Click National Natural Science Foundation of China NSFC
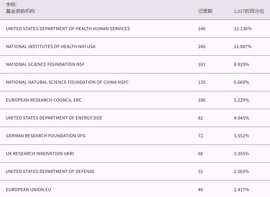Screen dimensions: 270x197 click(67, 82)
